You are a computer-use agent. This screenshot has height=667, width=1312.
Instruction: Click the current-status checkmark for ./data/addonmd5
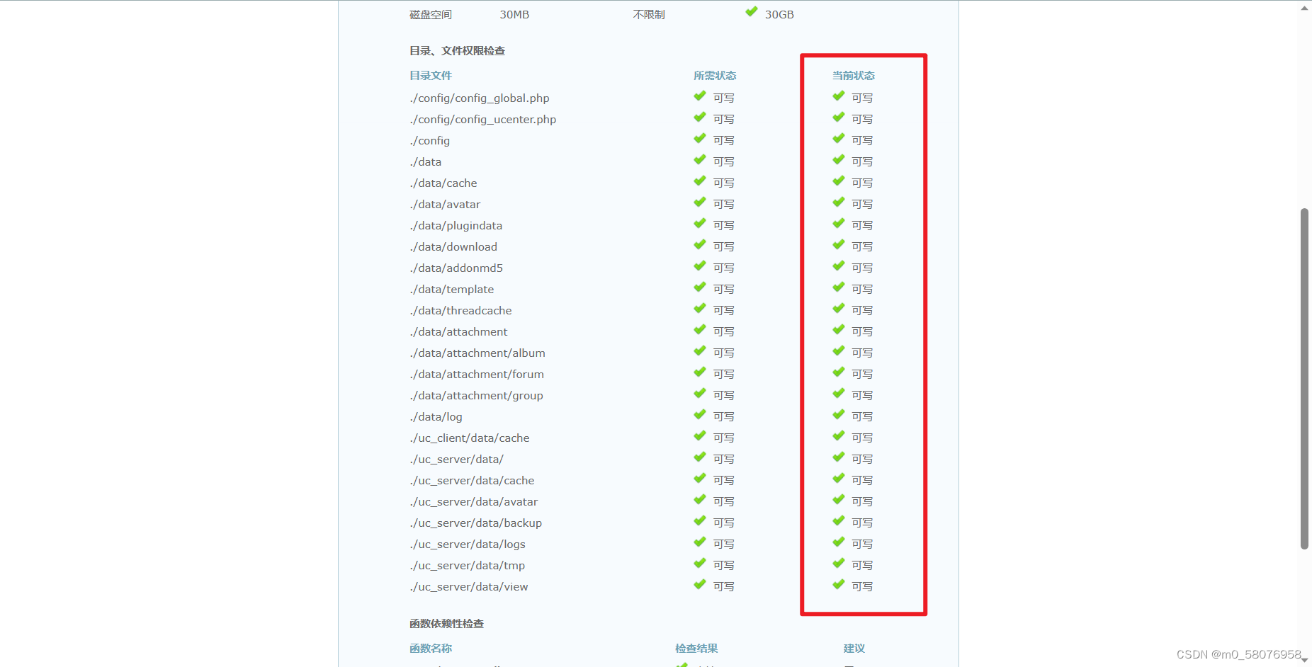click(x=839, y=266)
